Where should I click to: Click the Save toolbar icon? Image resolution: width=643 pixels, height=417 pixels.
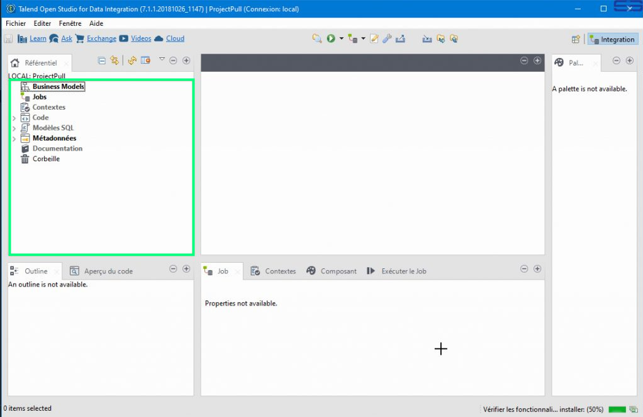click(x=8, y=38)
